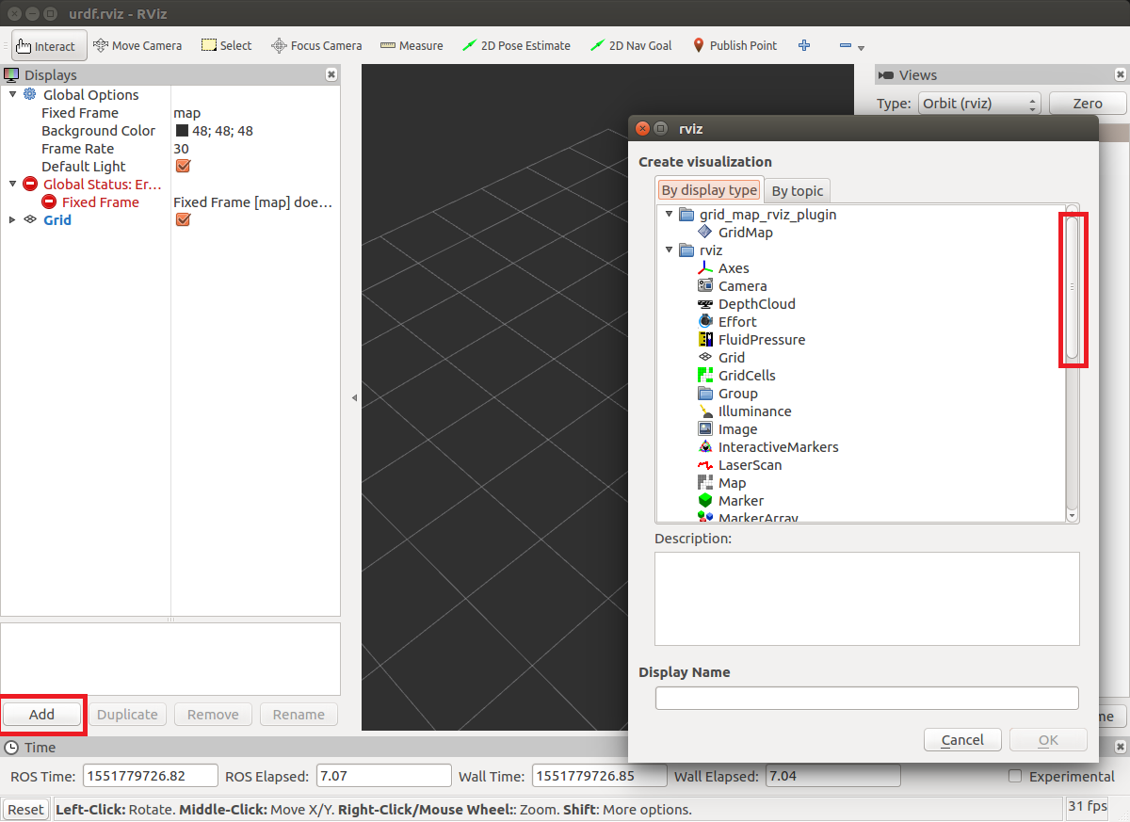Click the Duplicate button
This screenshot has width=1130, height=822.
(x=127, y=715)
